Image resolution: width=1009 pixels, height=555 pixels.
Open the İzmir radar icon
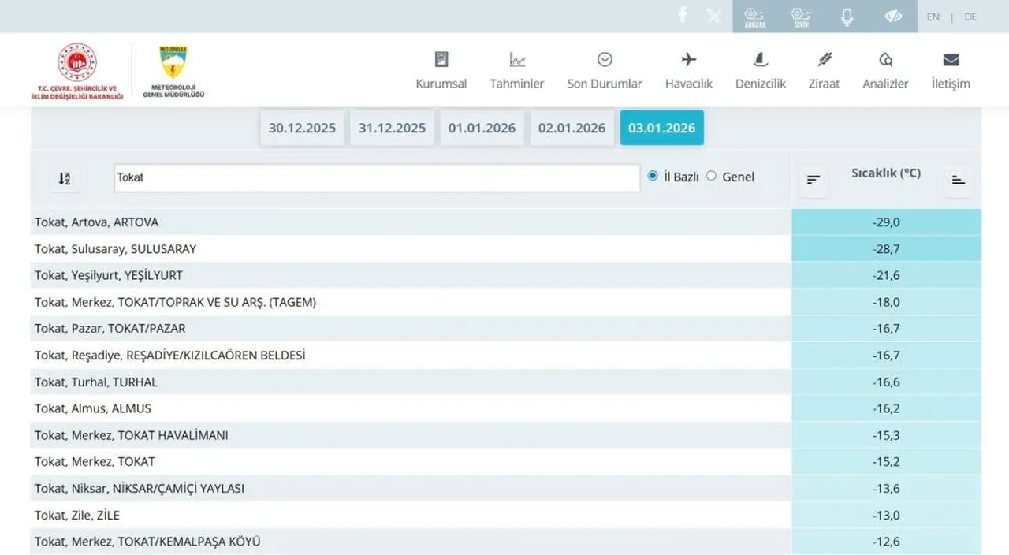coord(801,14)
